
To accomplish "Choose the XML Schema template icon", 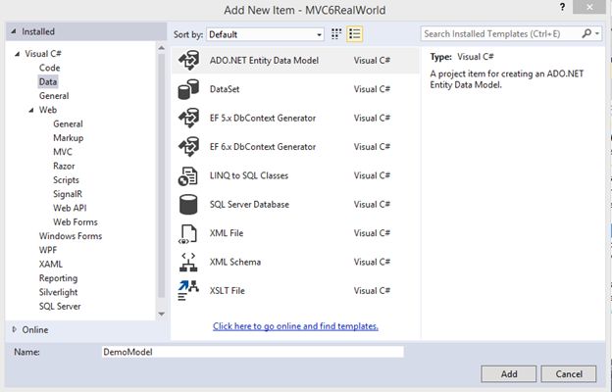I will (188, 262).
